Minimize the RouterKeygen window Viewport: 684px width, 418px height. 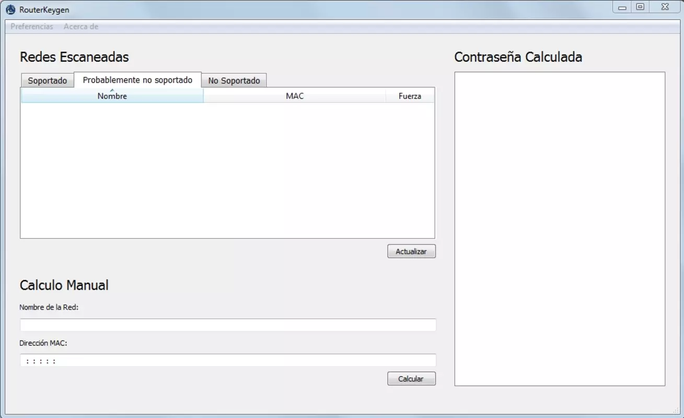tap(622, 7)
